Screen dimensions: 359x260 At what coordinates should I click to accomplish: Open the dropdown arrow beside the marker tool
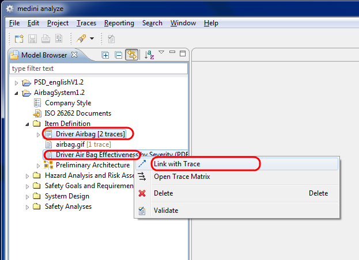pos(92,39)
